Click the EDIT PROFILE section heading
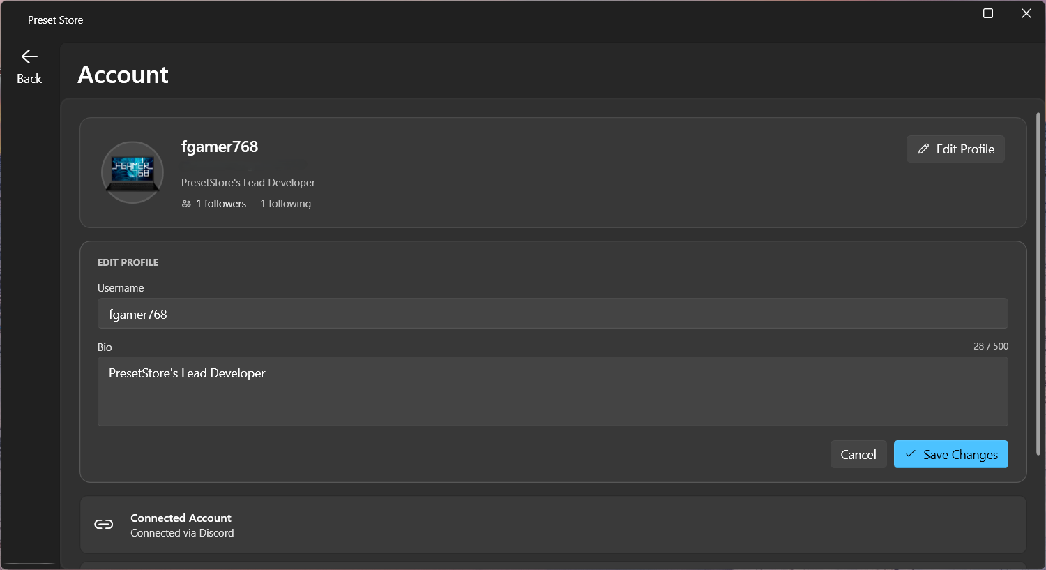The height and width of the screenshot is (570, 1046). click(128, 262)
